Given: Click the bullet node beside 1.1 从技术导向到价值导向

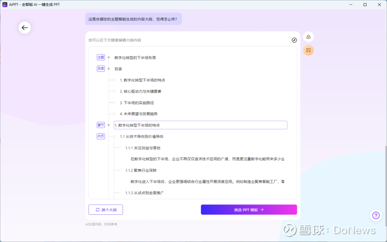Looking at the screenshot, I should click(x=114, y=136).
